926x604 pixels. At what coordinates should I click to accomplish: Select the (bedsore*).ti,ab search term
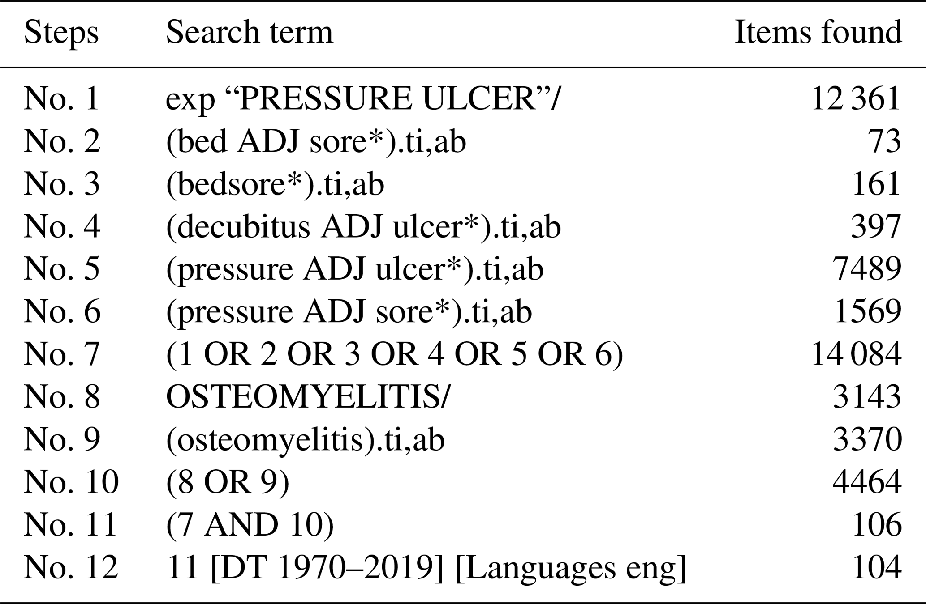(x=275, y=184)
